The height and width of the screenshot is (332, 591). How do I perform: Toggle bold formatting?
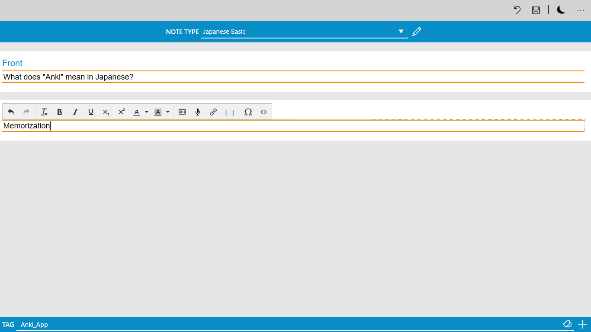(59, 112)
